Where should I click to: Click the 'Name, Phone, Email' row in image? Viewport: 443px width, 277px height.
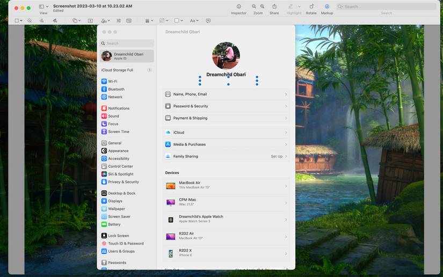click(226, 94)
